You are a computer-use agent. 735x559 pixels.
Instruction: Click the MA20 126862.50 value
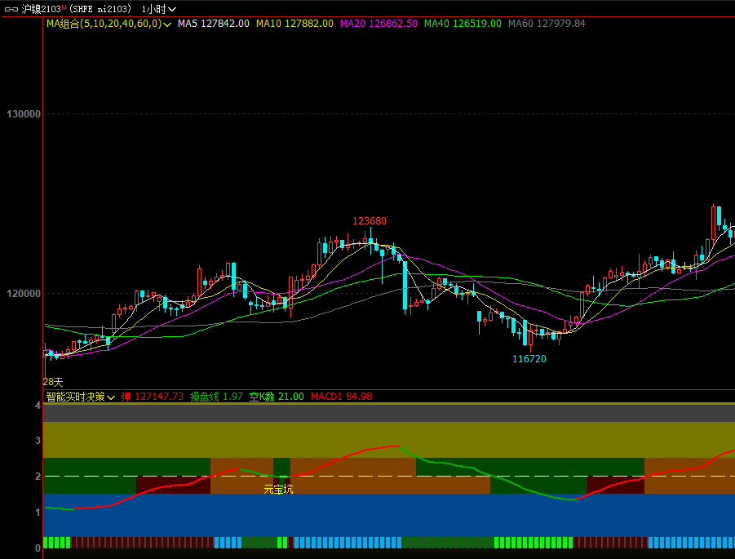[x=379, y=24]
